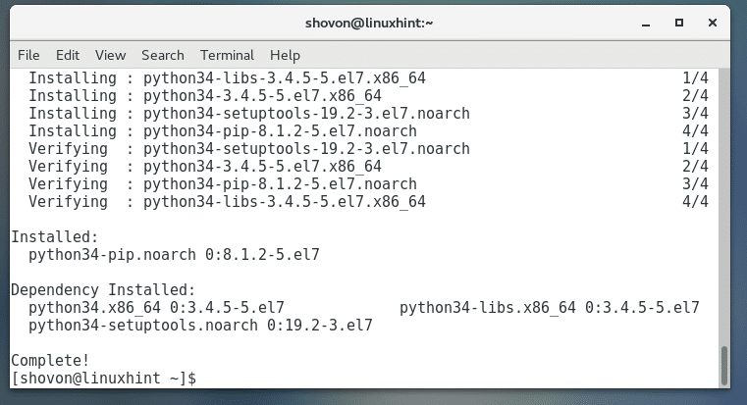Click the python34-setuptools.noarch 0:19.2-3.el7 text
Screen dimensions: 747x405
(200, 326)
